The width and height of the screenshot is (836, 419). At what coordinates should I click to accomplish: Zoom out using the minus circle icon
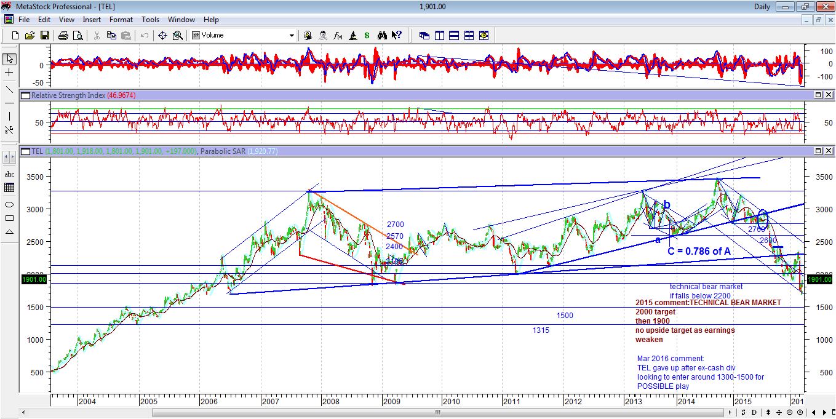[x=790, y=412]
